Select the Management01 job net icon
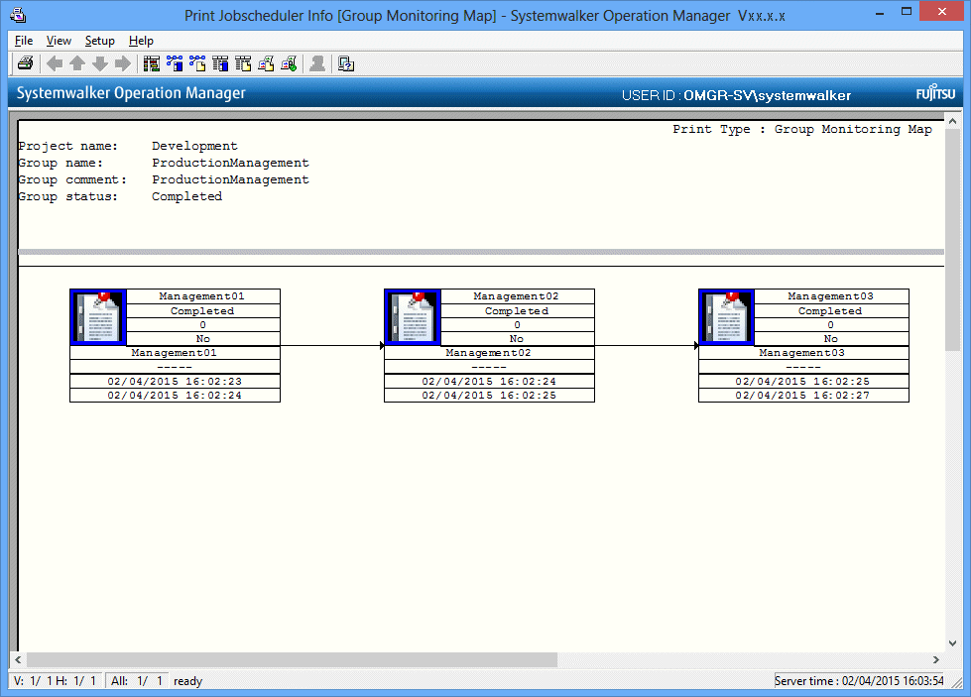 (x=98, y=316)
